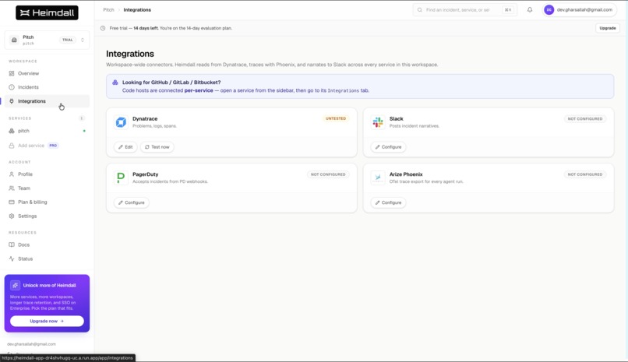628x362 pixels.
Task: Select Integrations in the sidebar
Action: 47,101
